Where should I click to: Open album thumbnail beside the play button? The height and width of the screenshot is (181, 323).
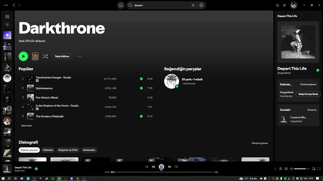coord(35,56)
